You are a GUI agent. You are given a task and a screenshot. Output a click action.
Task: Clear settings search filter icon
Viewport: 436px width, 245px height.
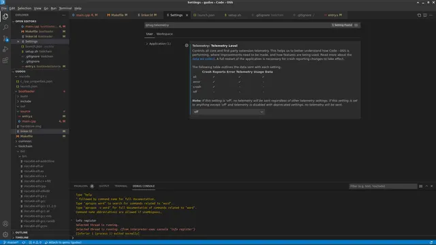[x=356, y=25]
